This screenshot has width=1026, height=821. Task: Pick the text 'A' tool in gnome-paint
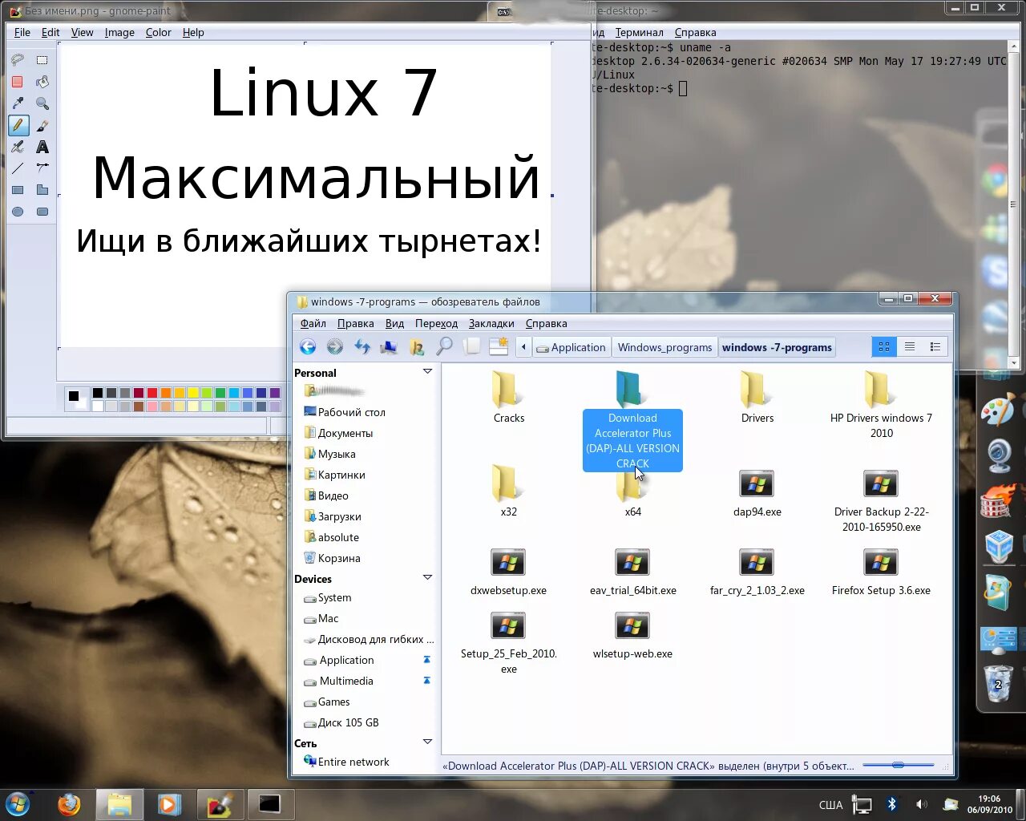[42, 147]
